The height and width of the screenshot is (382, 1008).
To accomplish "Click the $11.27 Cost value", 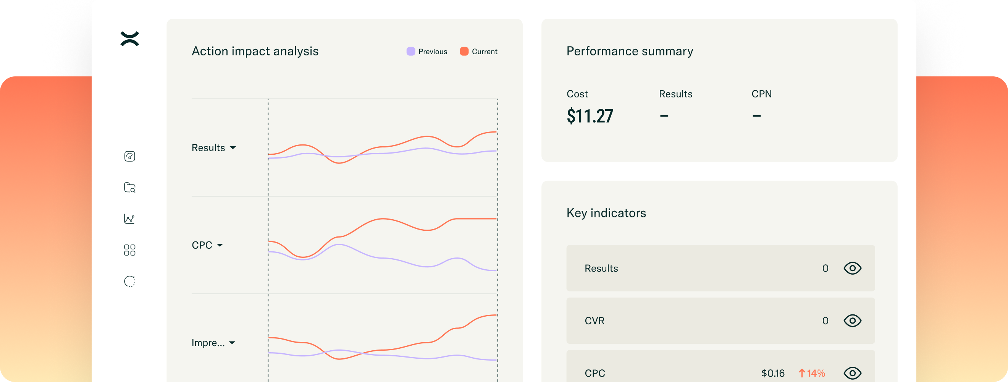I will [x=590, y=116].
